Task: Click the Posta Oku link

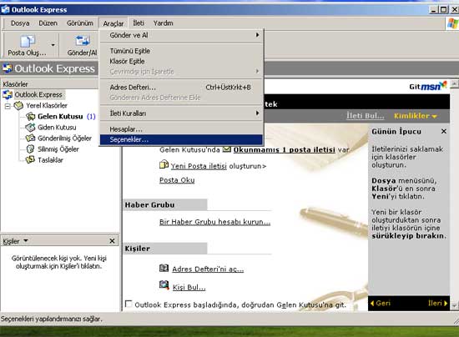Action: tap(177, 180)
